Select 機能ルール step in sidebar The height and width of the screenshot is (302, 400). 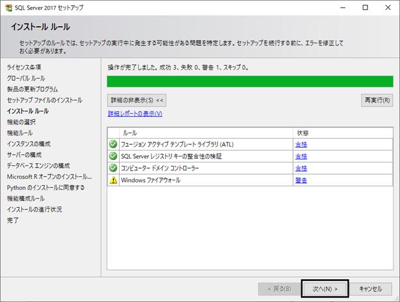[x=20, y=133]
